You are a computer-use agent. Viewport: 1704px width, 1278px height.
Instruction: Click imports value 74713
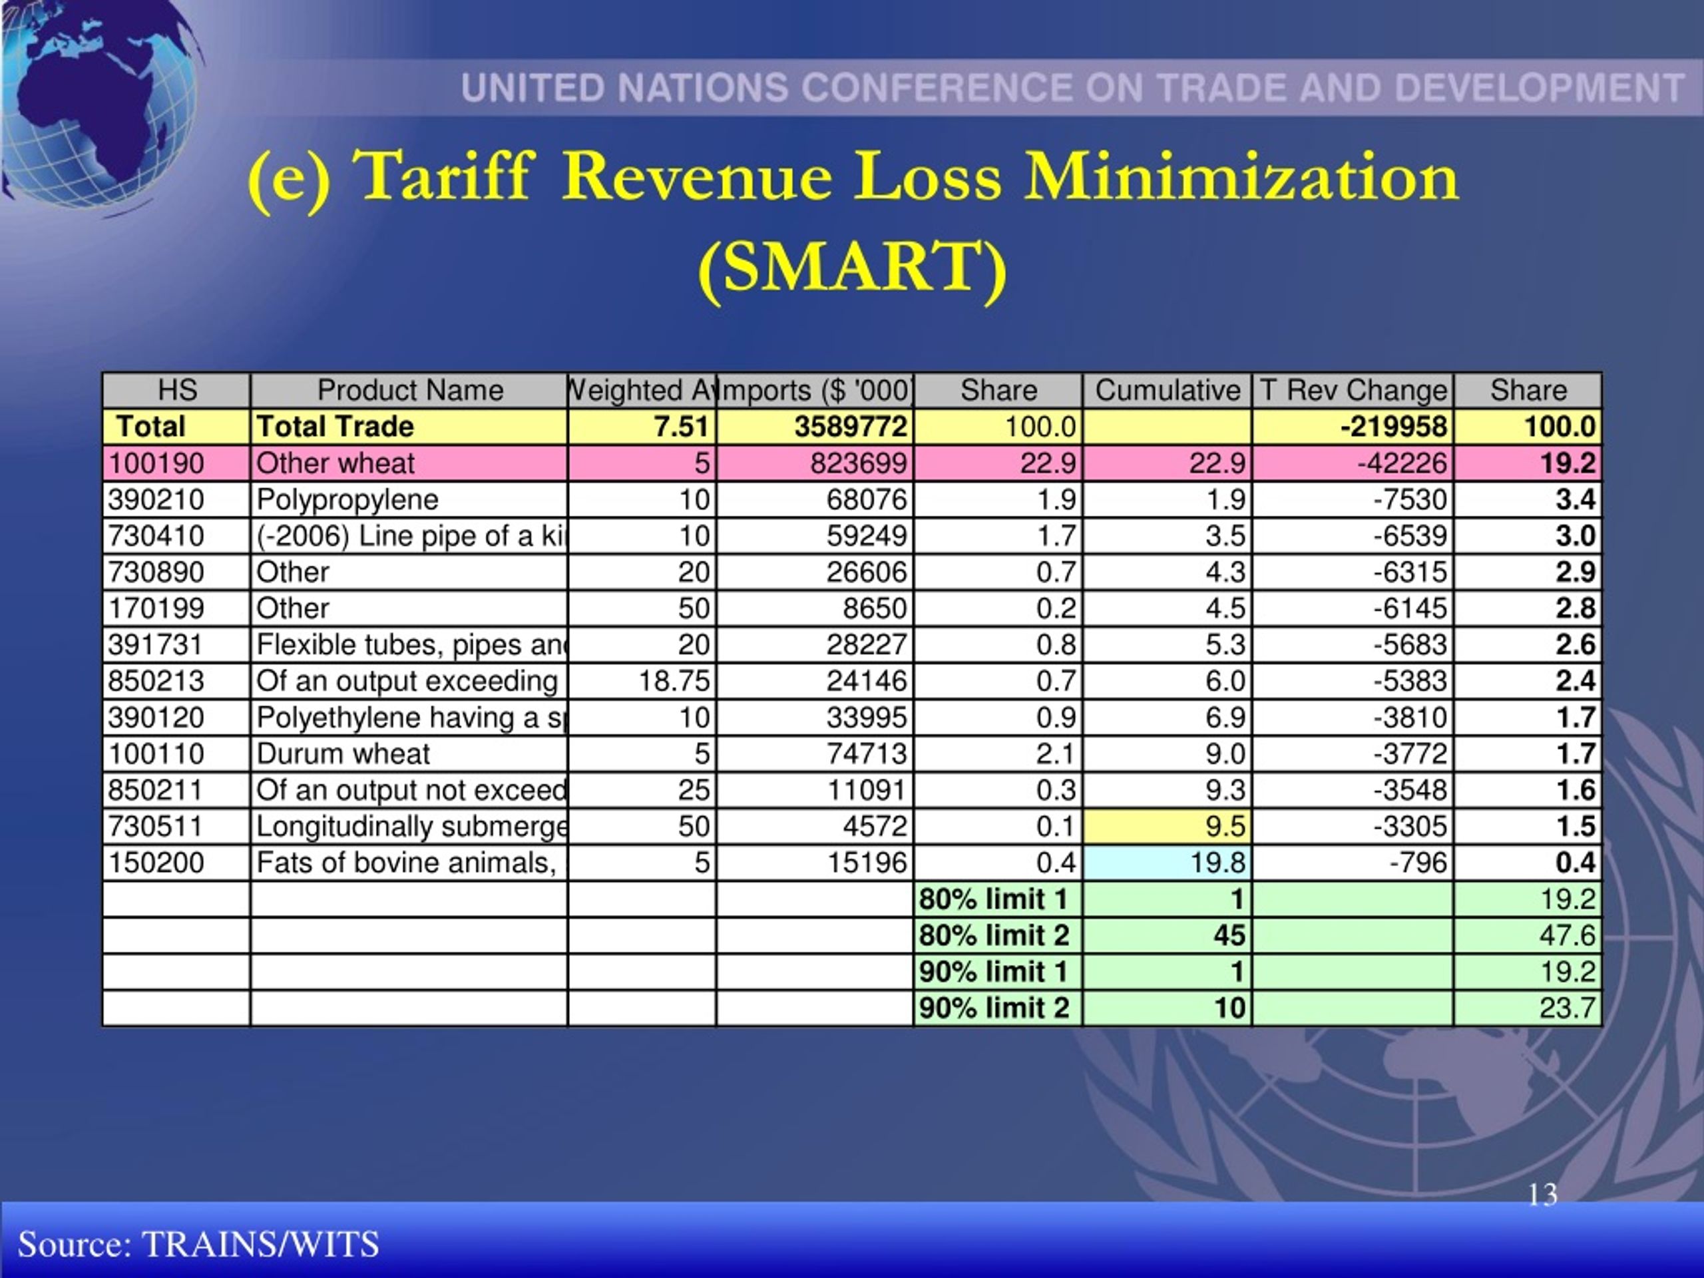click(x=815, y=753)
